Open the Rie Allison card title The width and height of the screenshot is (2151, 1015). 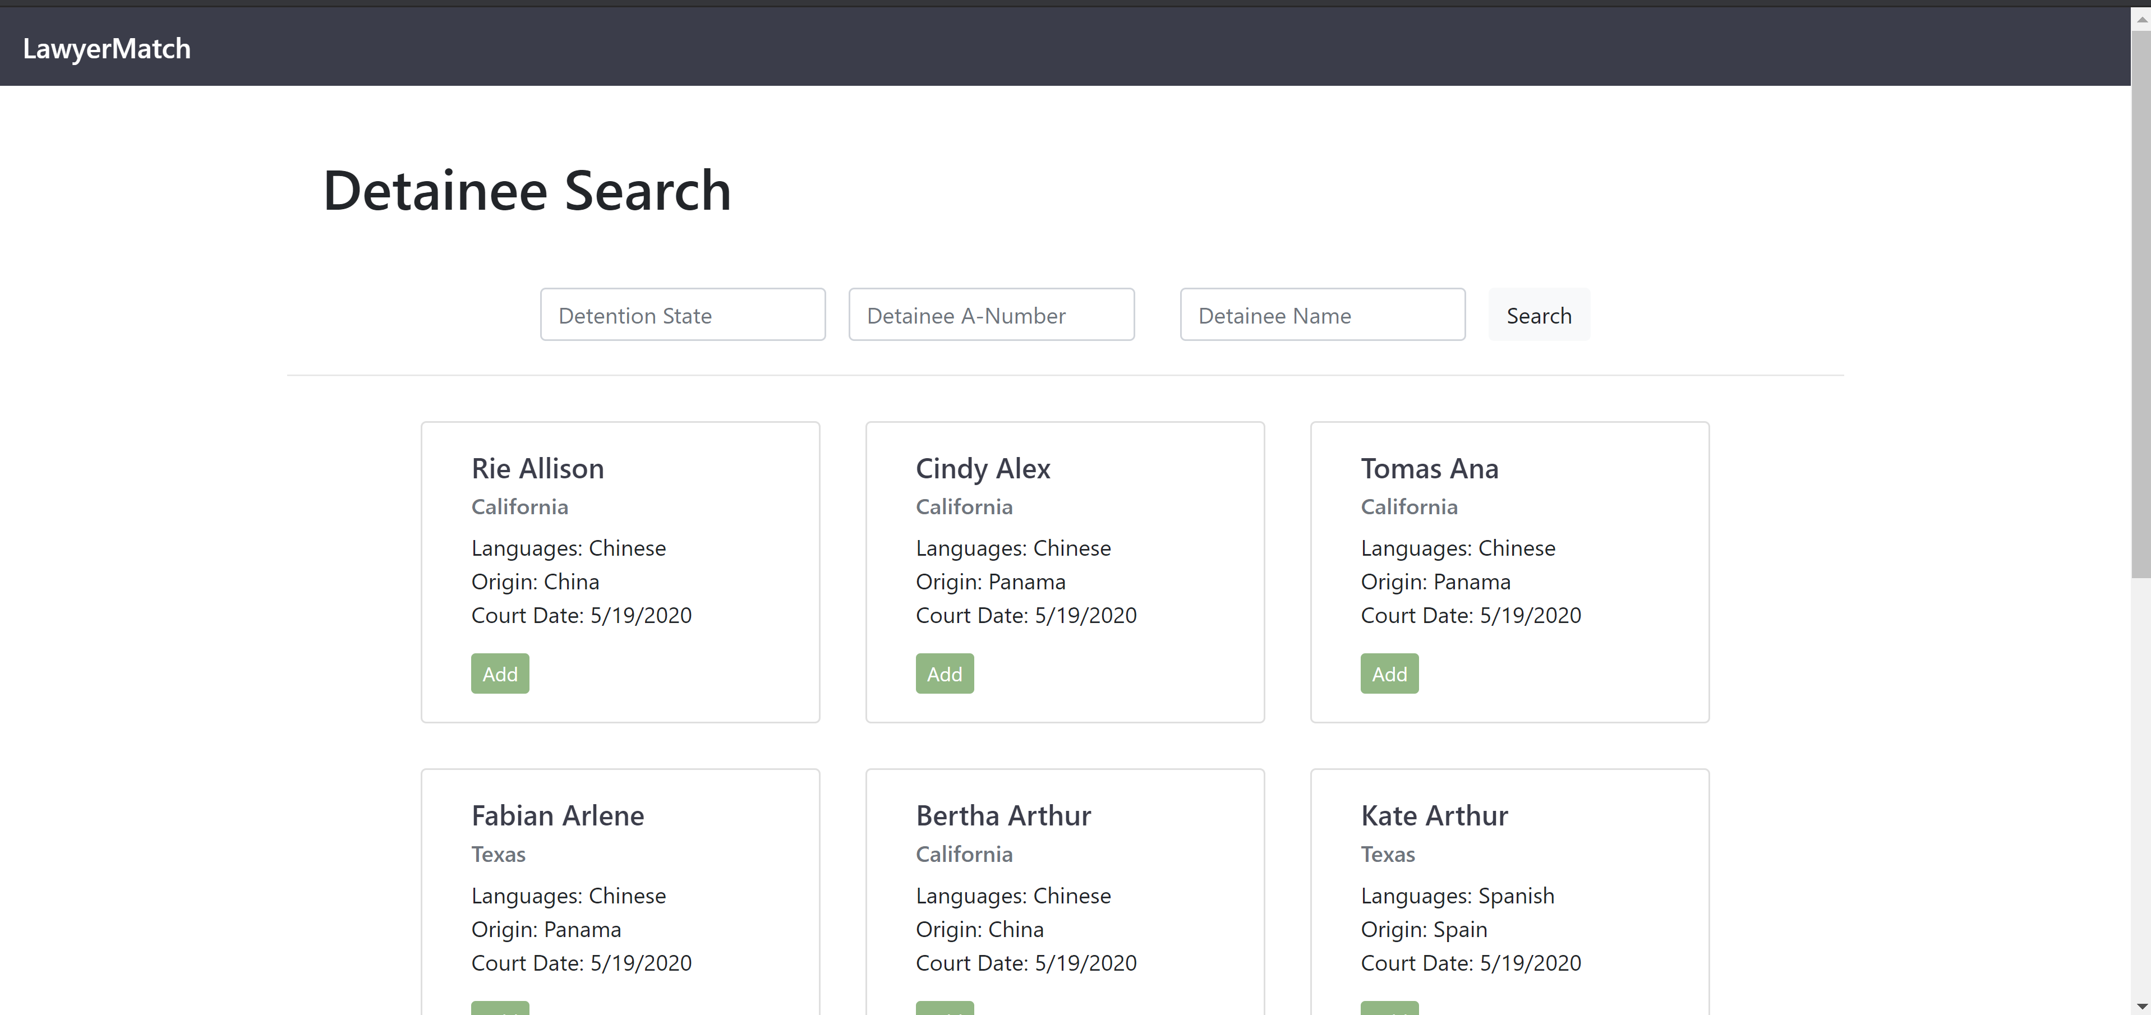tap(537, 468)
